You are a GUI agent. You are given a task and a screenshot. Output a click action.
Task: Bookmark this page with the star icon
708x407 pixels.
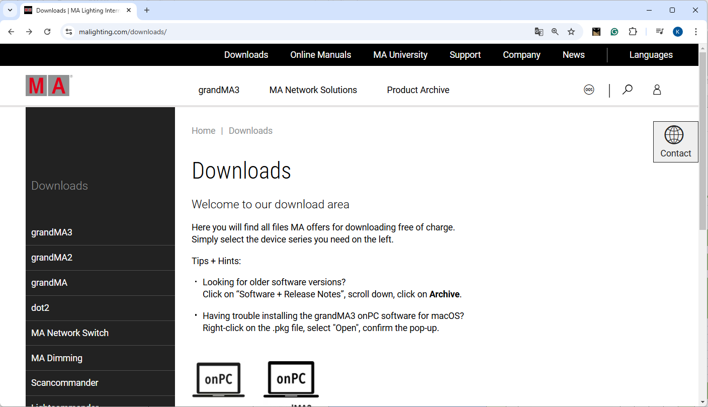coord(571,32)
